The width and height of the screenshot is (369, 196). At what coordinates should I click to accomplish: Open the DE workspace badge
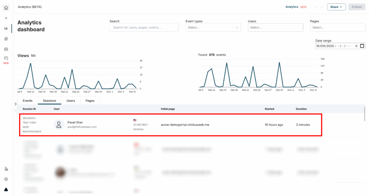pos(6,28)
